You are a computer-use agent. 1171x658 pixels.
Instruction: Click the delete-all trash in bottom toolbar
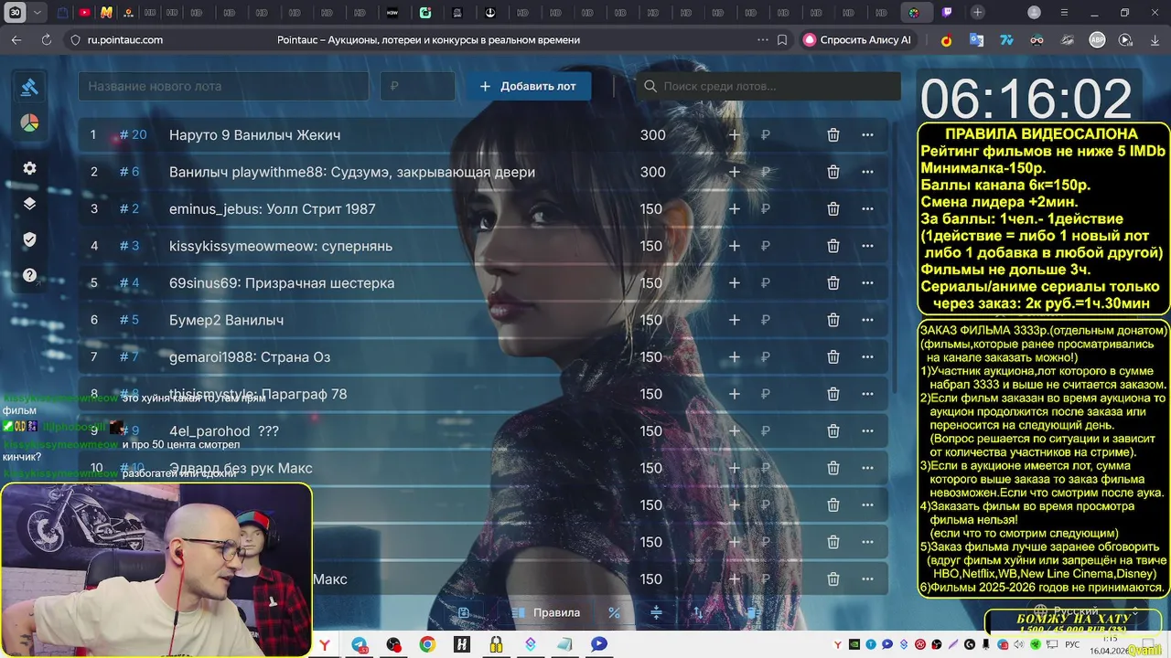pos(752,612)
